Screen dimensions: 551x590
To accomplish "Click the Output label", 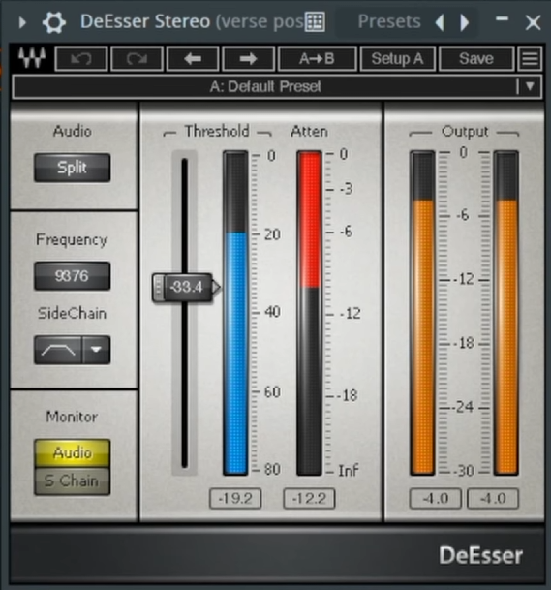I will pos(465,132).
